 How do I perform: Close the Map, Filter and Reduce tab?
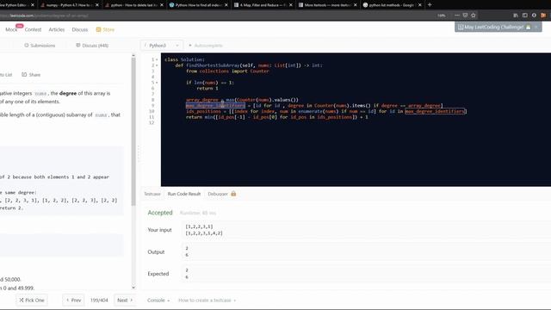(x=291, y=5)
